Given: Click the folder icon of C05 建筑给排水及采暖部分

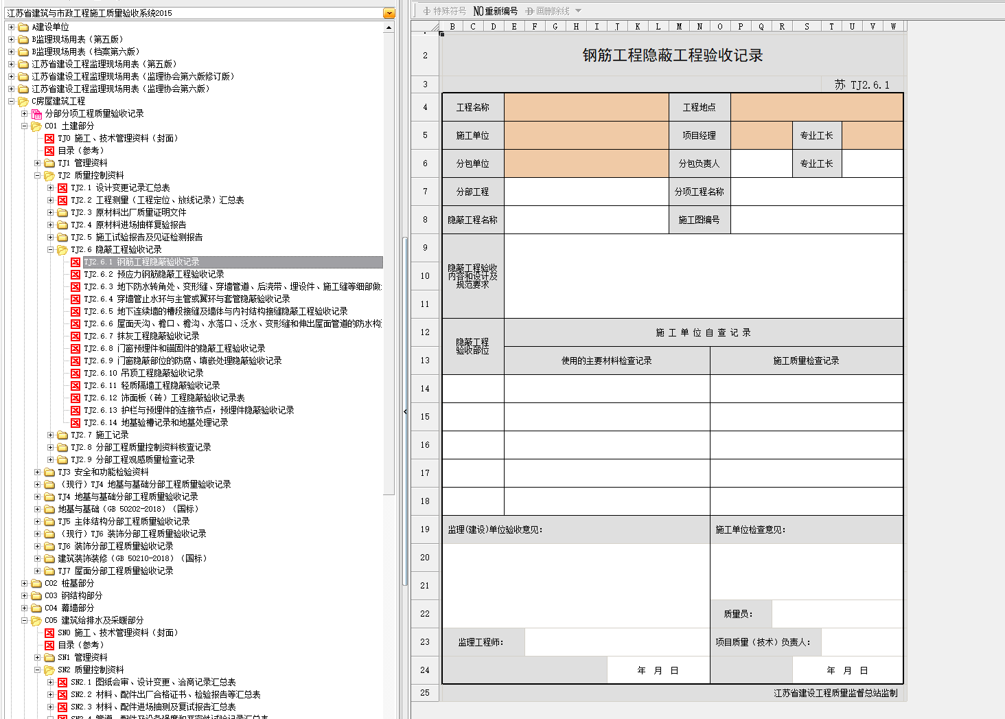Looking at the screenshot, I should click(36, 621).
